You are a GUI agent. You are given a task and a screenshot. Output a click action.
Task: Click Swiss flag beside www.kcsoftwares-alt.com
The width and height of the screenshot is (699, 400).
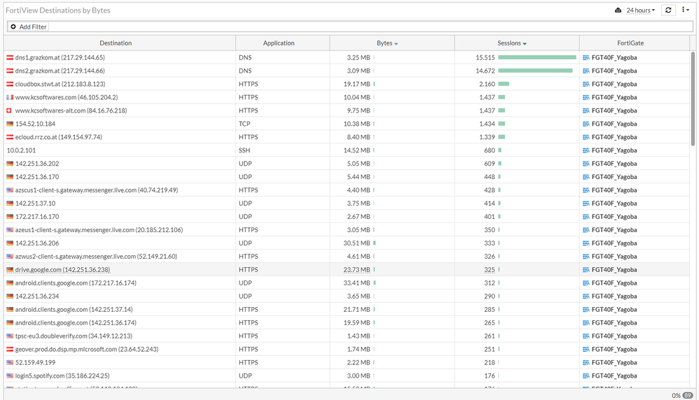point(9,110)
